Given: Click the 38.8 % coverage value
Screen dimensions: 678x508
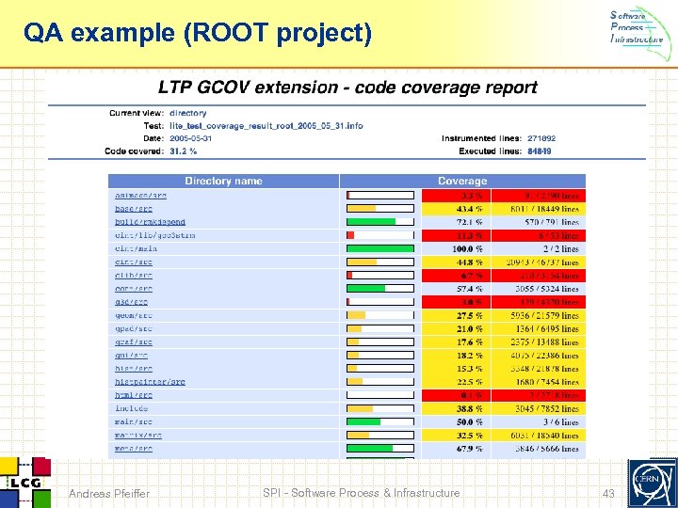Looking at the screenshot, I should pyautogui.click(x=470, y=408).
